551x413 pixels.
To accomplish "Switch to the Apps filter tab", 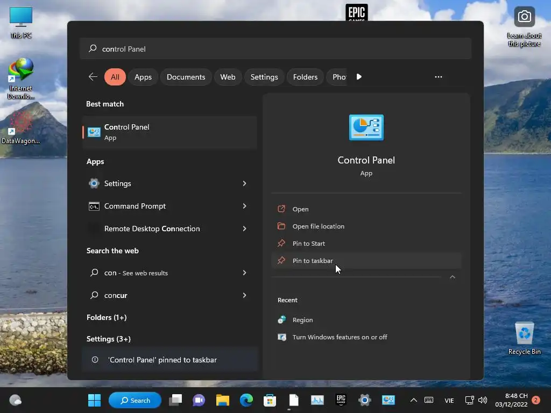I will [x=143, y=77].
